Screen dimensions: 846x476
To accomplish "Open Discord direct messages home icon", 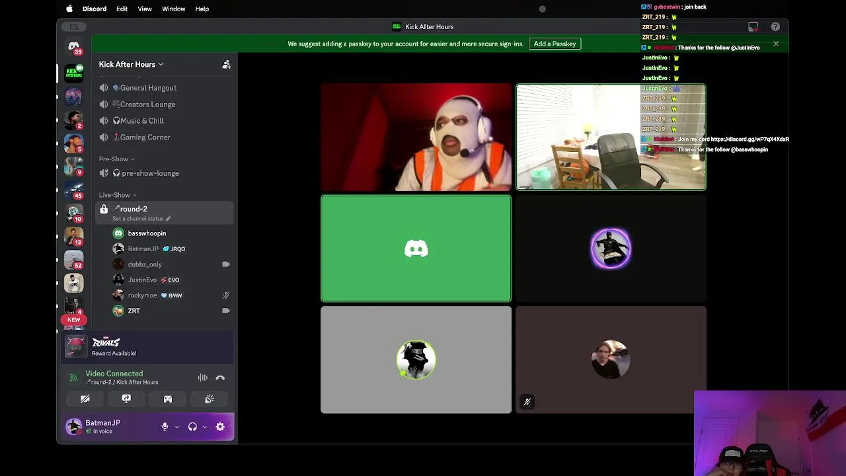I will tap(73, 47).
